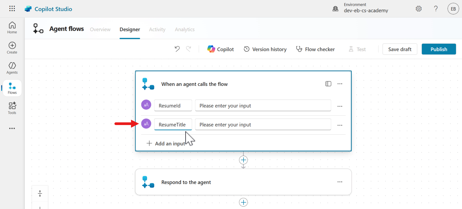Image resolution: width=462 pixels, height=209 pixels.
Task: Open the app launcher waffle icon
Action: click(12, 9)
